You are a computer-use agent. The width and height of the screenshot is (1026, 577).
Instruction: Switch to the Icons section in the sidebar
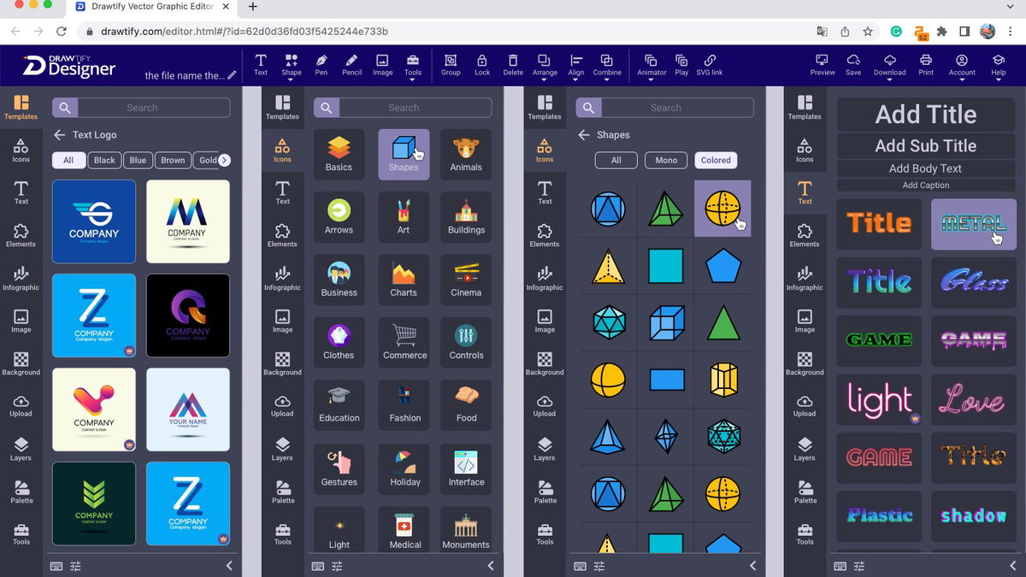(21, 150)
